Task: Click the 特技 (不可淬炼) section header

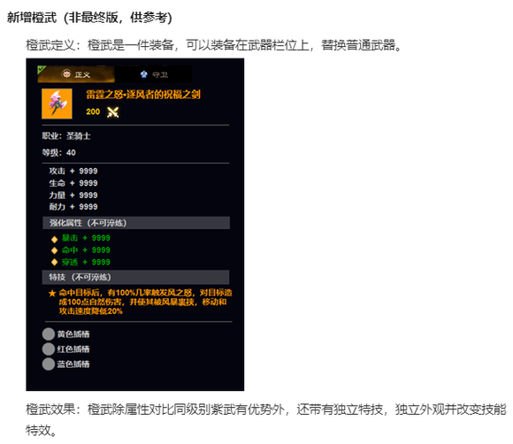Action: click(136, 277)
